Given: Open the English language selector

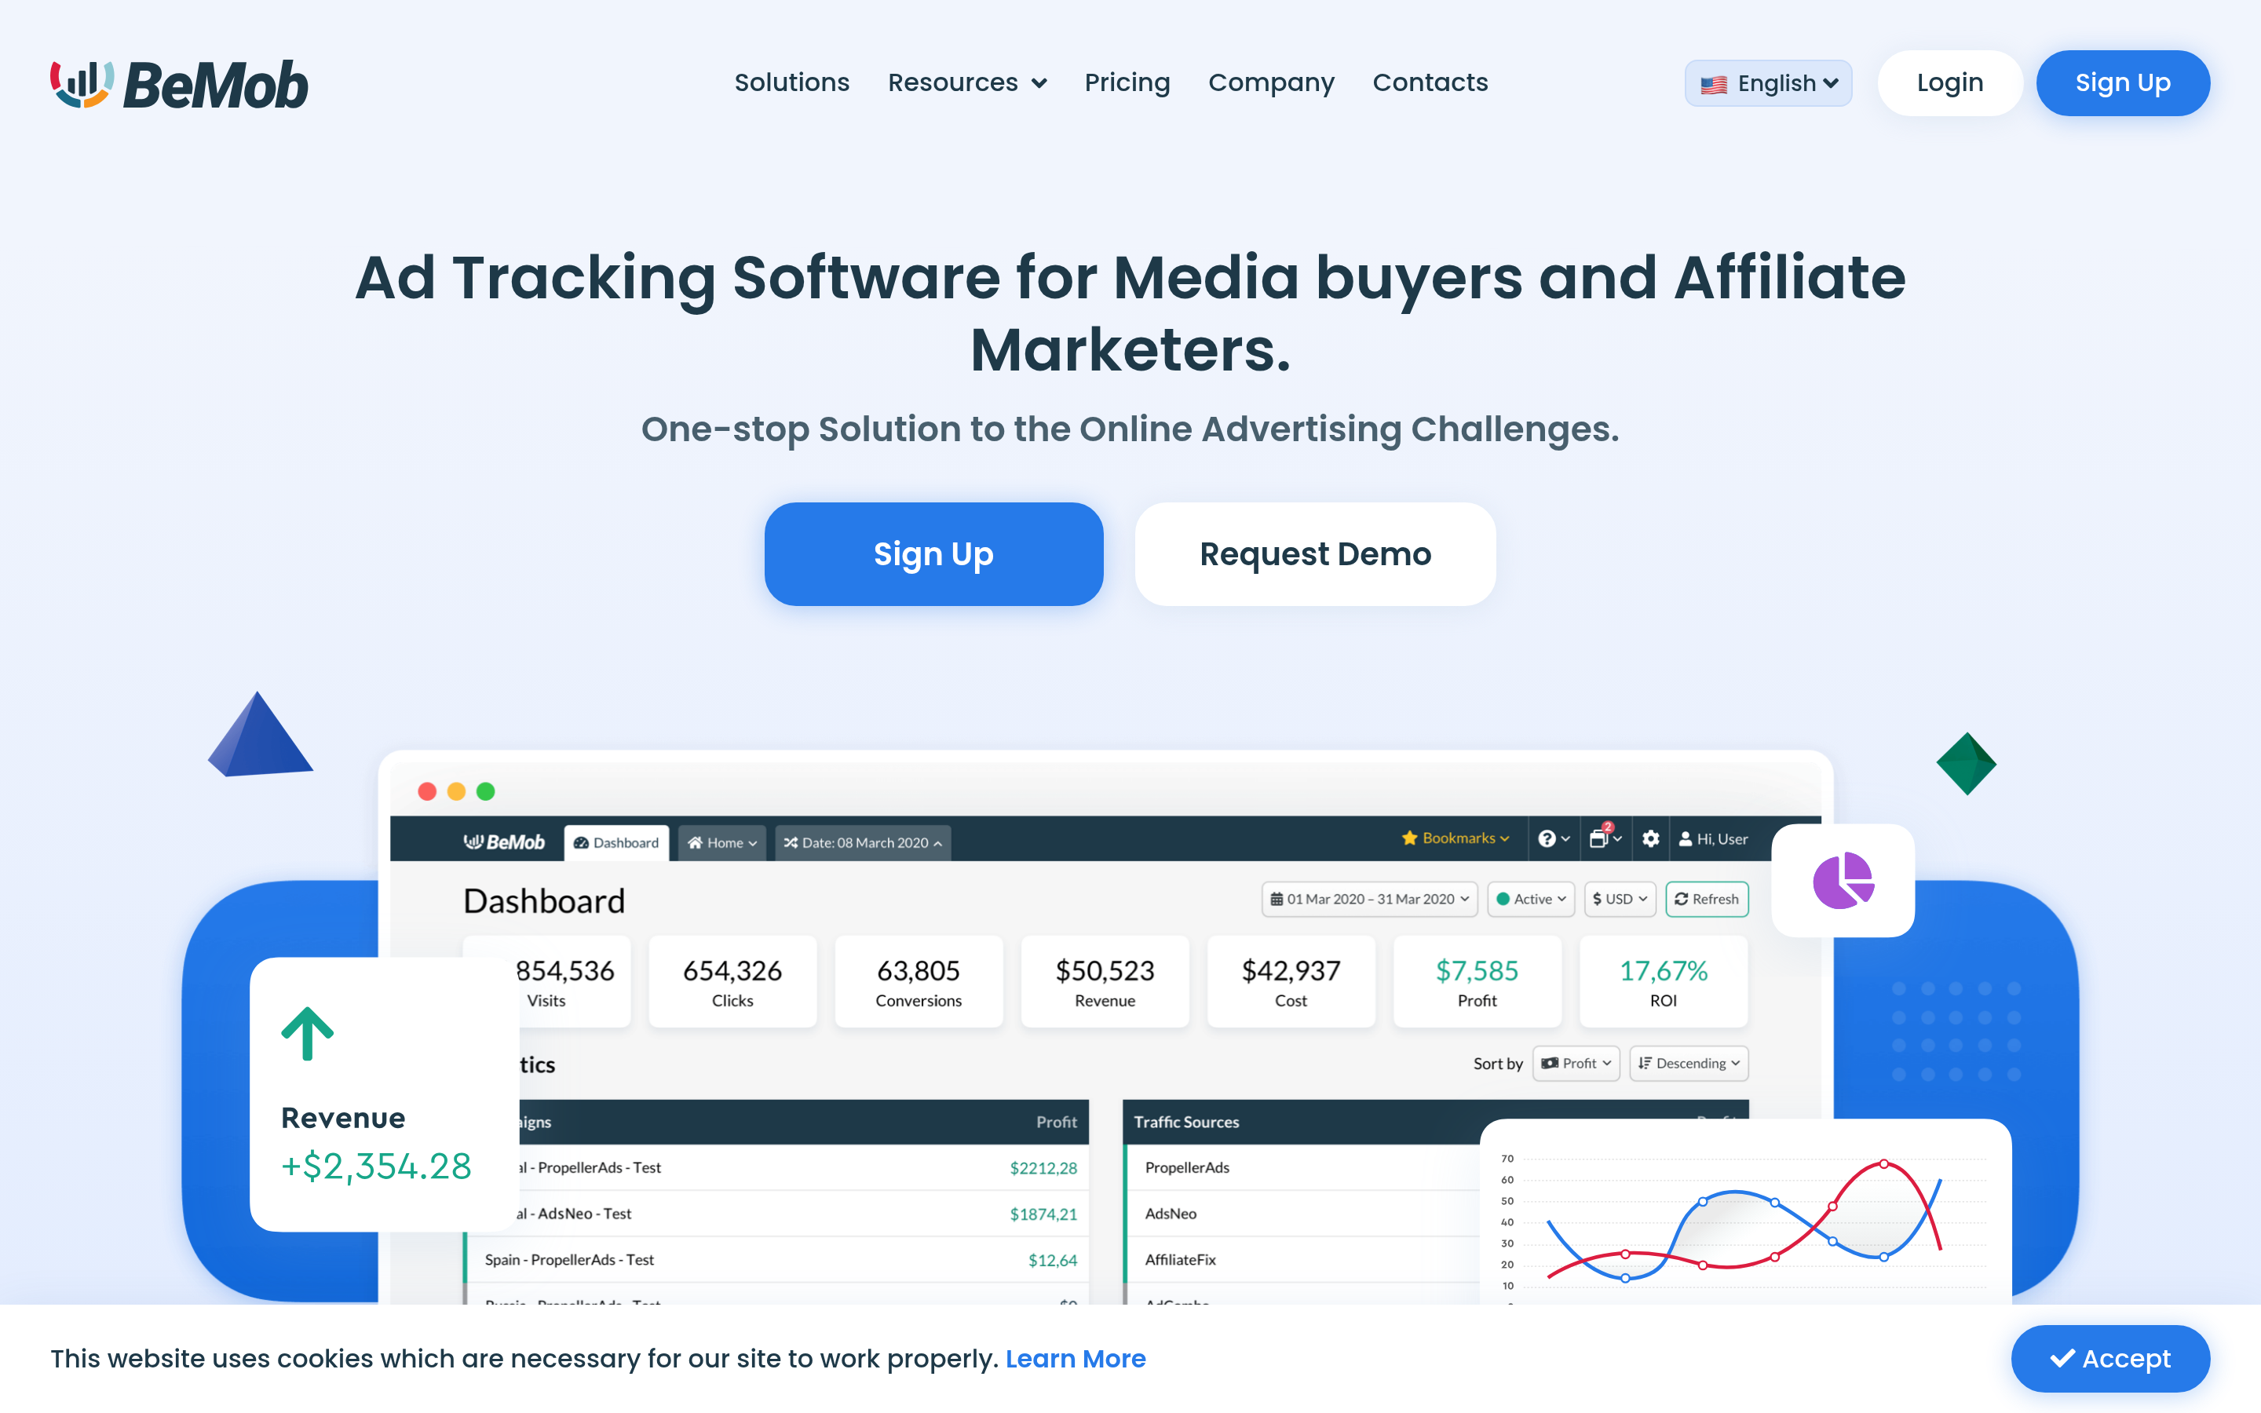Looking at the screenshot, I should tap(1768, 83).
